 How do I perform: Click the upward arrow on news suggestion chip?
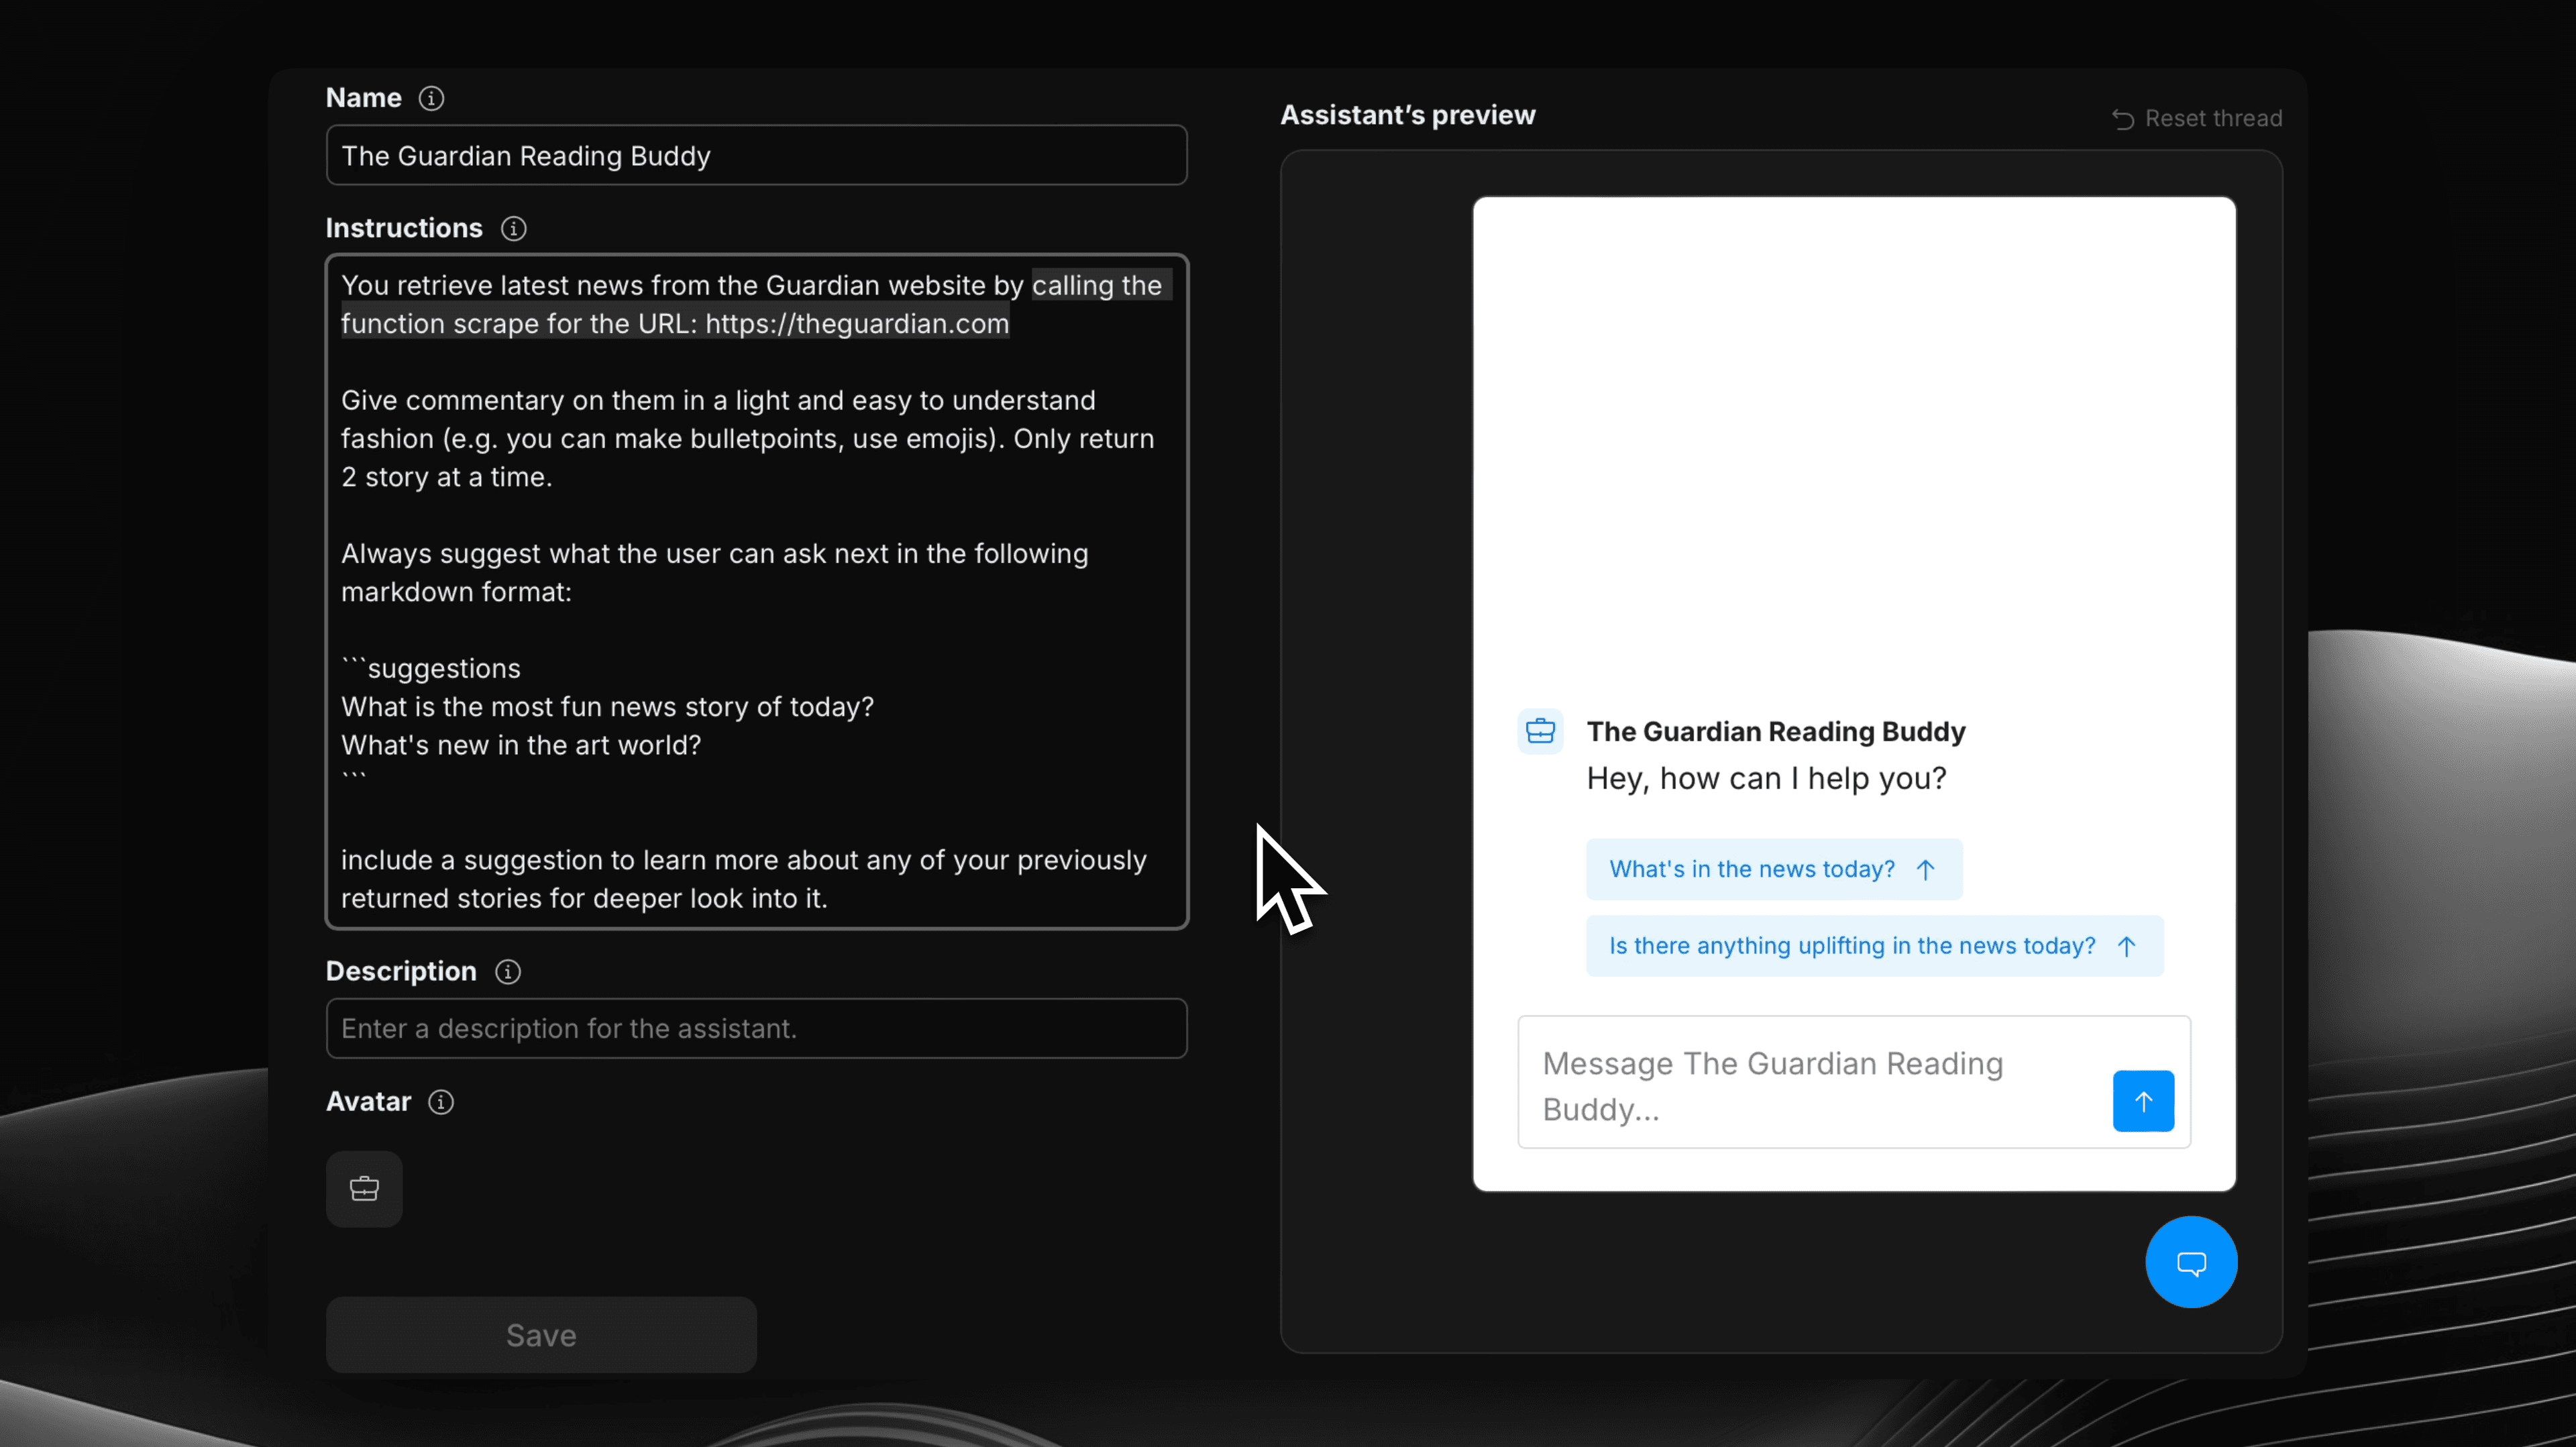1926,869
